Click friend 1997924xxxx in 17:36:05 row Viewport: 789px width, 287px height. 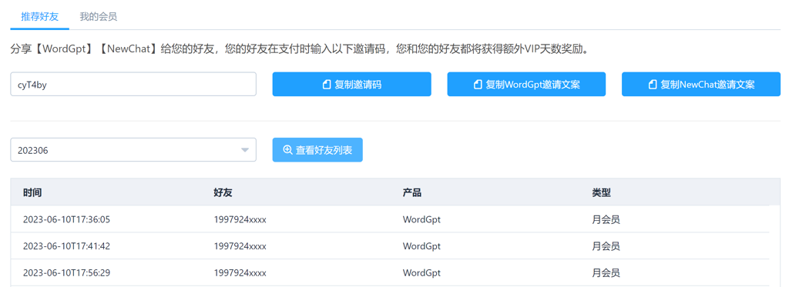coord(240,219)
